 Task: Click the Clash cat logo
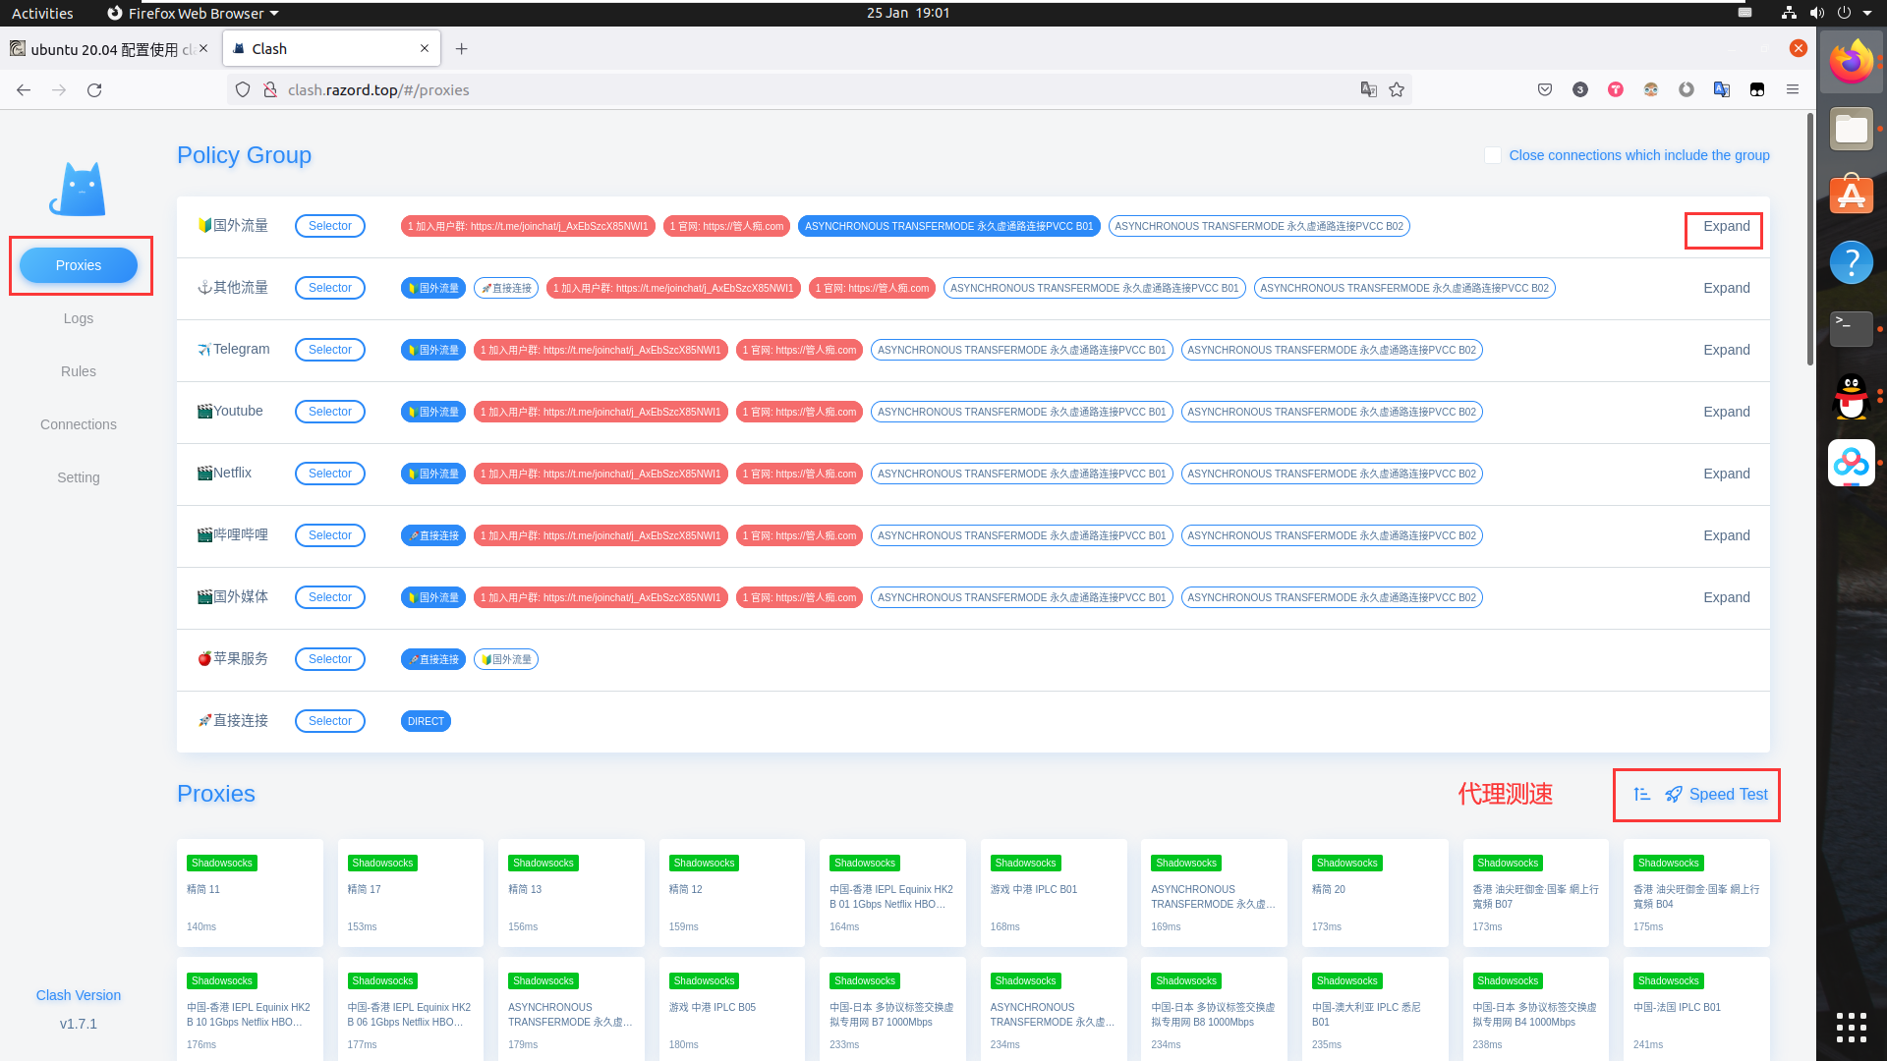point(79,189)
